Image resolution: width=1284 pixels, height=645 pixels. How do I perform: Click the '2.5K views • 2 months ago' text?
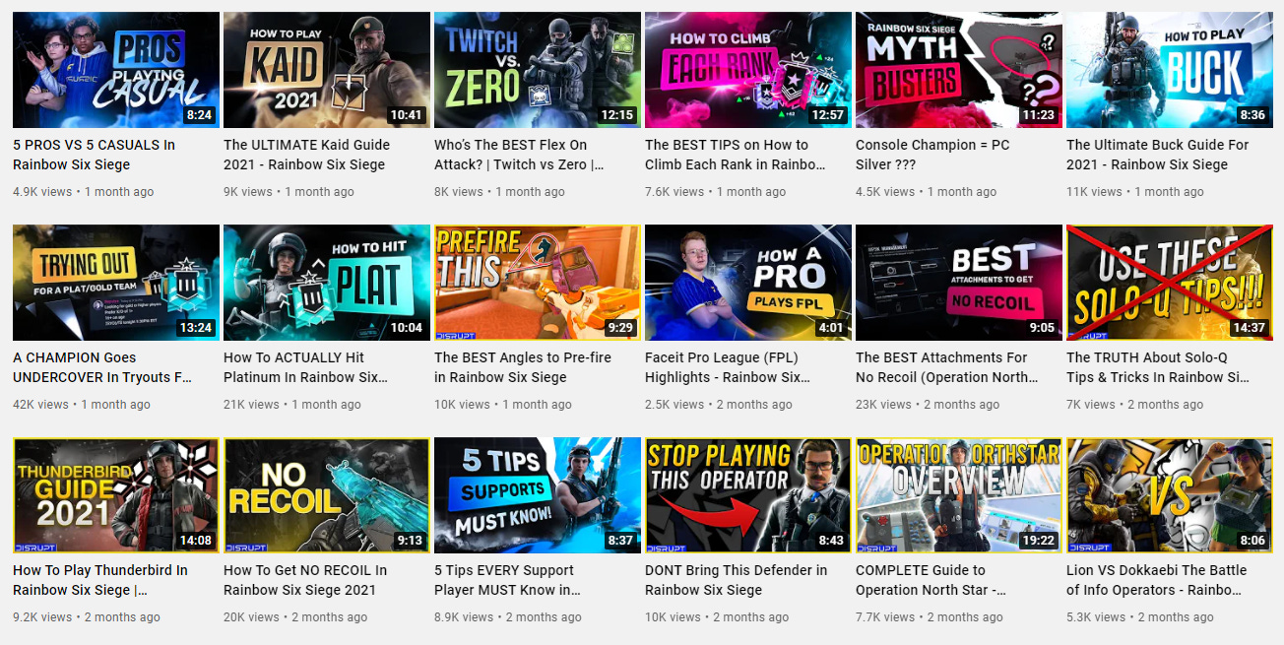[x=719, y=405]
